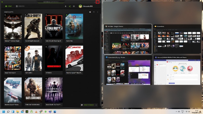Click the 'PUBG: BATTLEGROUNDS' label
Image resolution: width=203 pixels, height=114 pixels.
click(x=32, y=105)
